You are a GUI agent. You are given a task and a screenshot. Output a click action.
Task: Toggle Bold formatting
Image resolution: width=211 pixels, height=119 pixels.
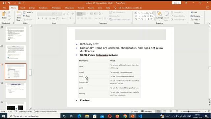click(x=39, y=19)
